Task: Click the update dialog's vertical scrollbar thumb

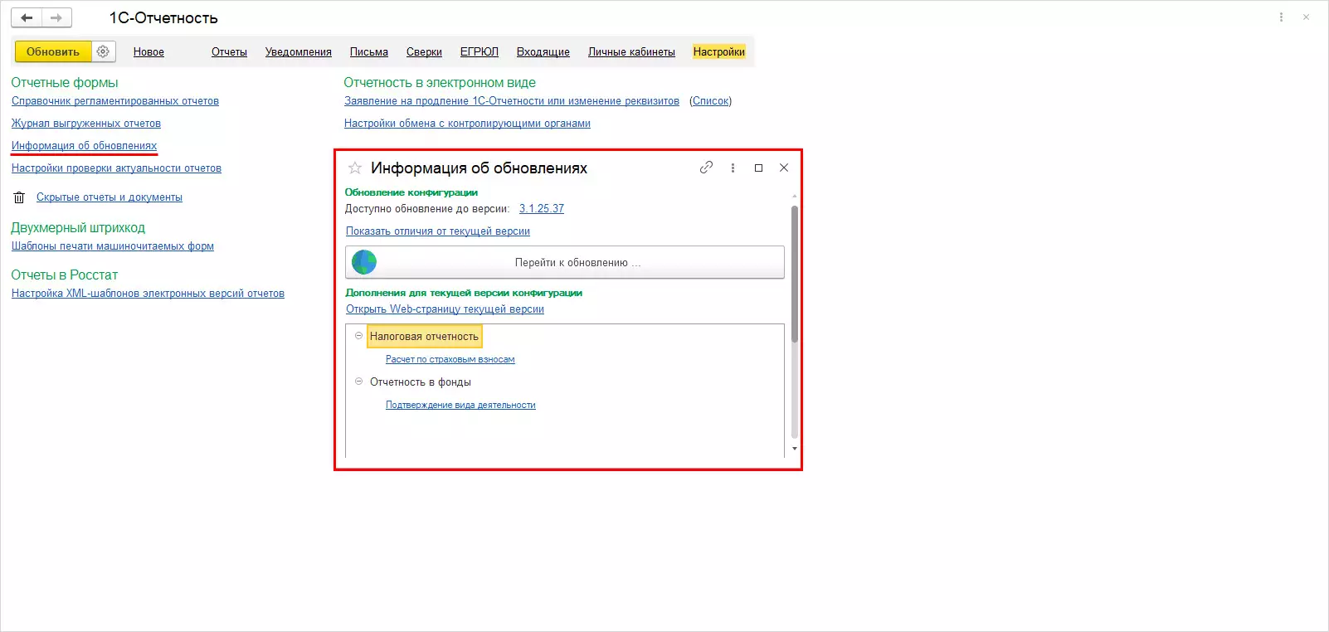Action: tap(795, 274)
